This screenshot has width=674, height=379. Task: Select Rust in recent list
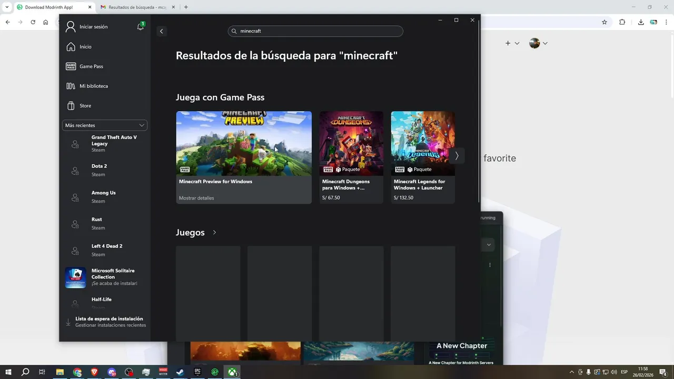point(105,224)
